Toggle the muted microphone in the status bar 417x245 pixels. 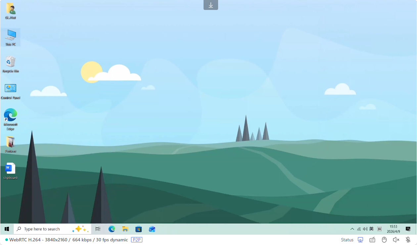point(408,240)
